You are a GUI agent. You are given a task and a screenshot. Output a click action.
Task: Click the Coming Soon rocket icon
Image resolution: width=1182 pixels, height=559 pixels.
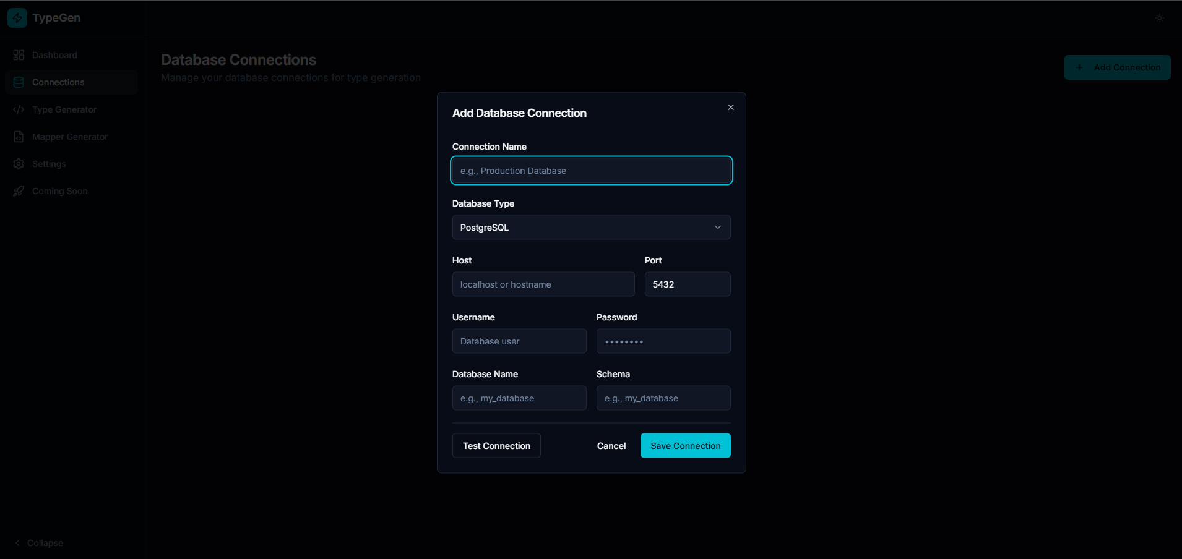(x=19, y=191)
